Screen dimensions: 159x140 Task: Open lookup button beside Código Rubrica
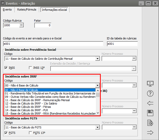[21, 25]
